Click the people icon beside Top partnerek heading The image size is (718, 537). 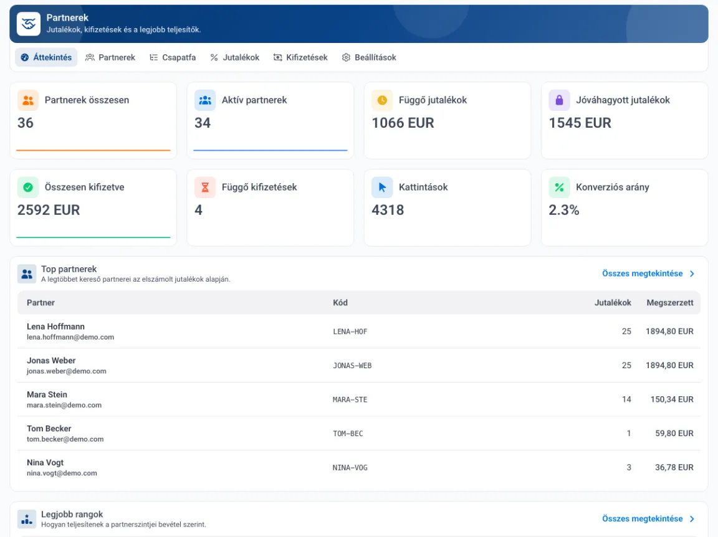coord(27,273)
